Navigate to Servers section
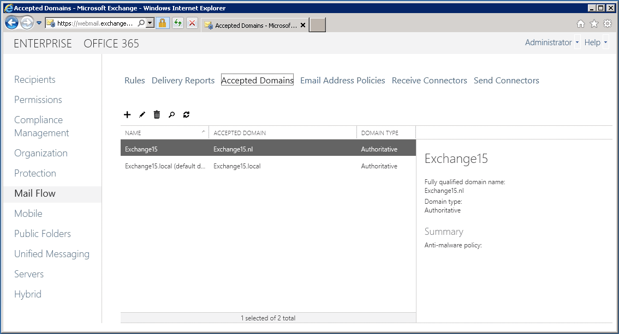Viewport: 619px width, 334px height. 29,274
